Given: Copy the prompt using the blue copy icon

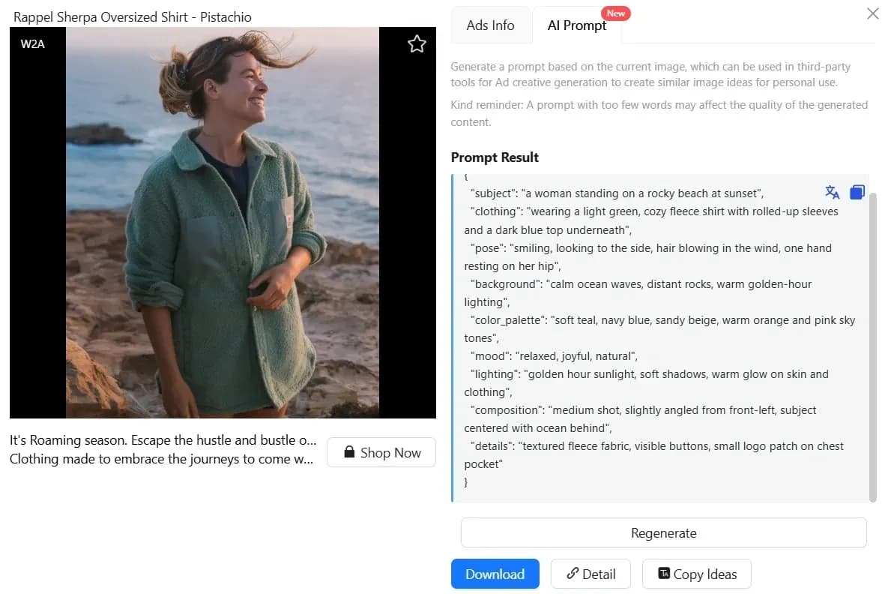Looking at the screenshot, I should click(857, 192).
